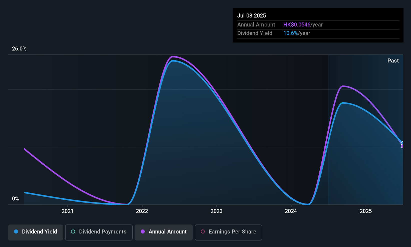
Task: Click the 2023 x-axis label
Action: click(x=217, y=211)
